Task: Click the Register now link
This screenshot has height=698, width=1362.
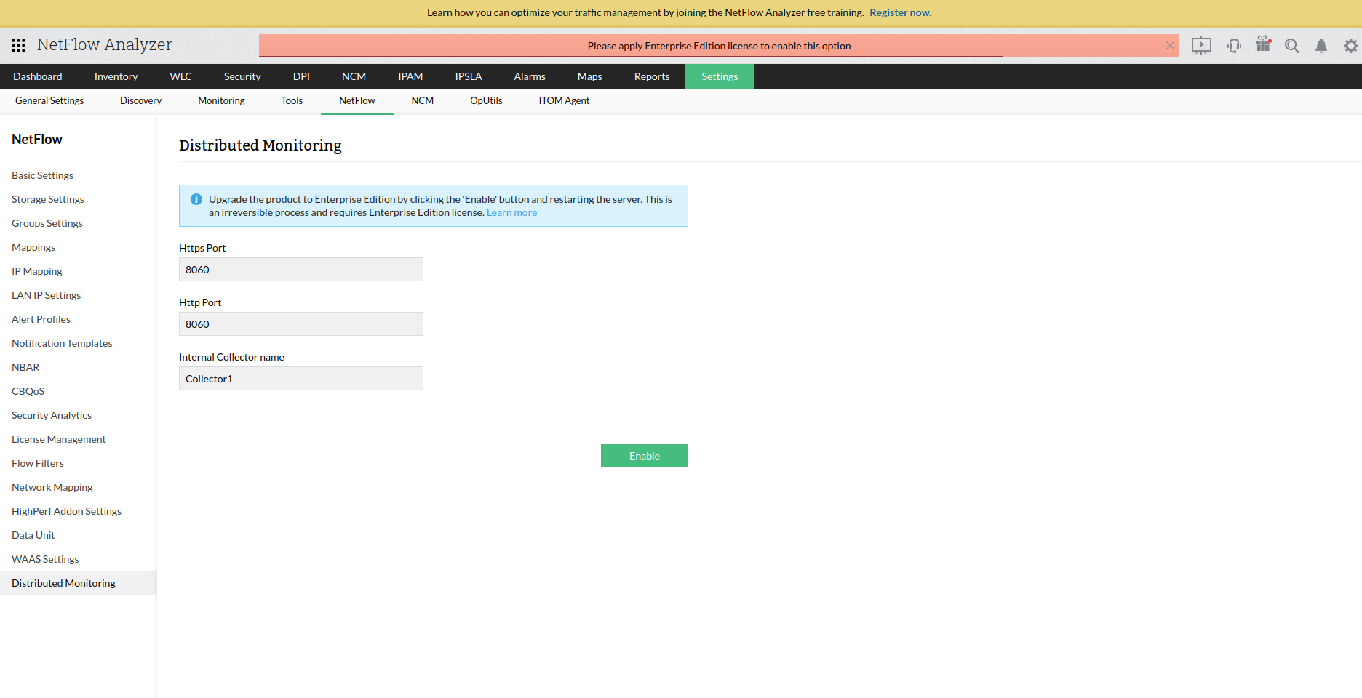Action: click(901, 12)
